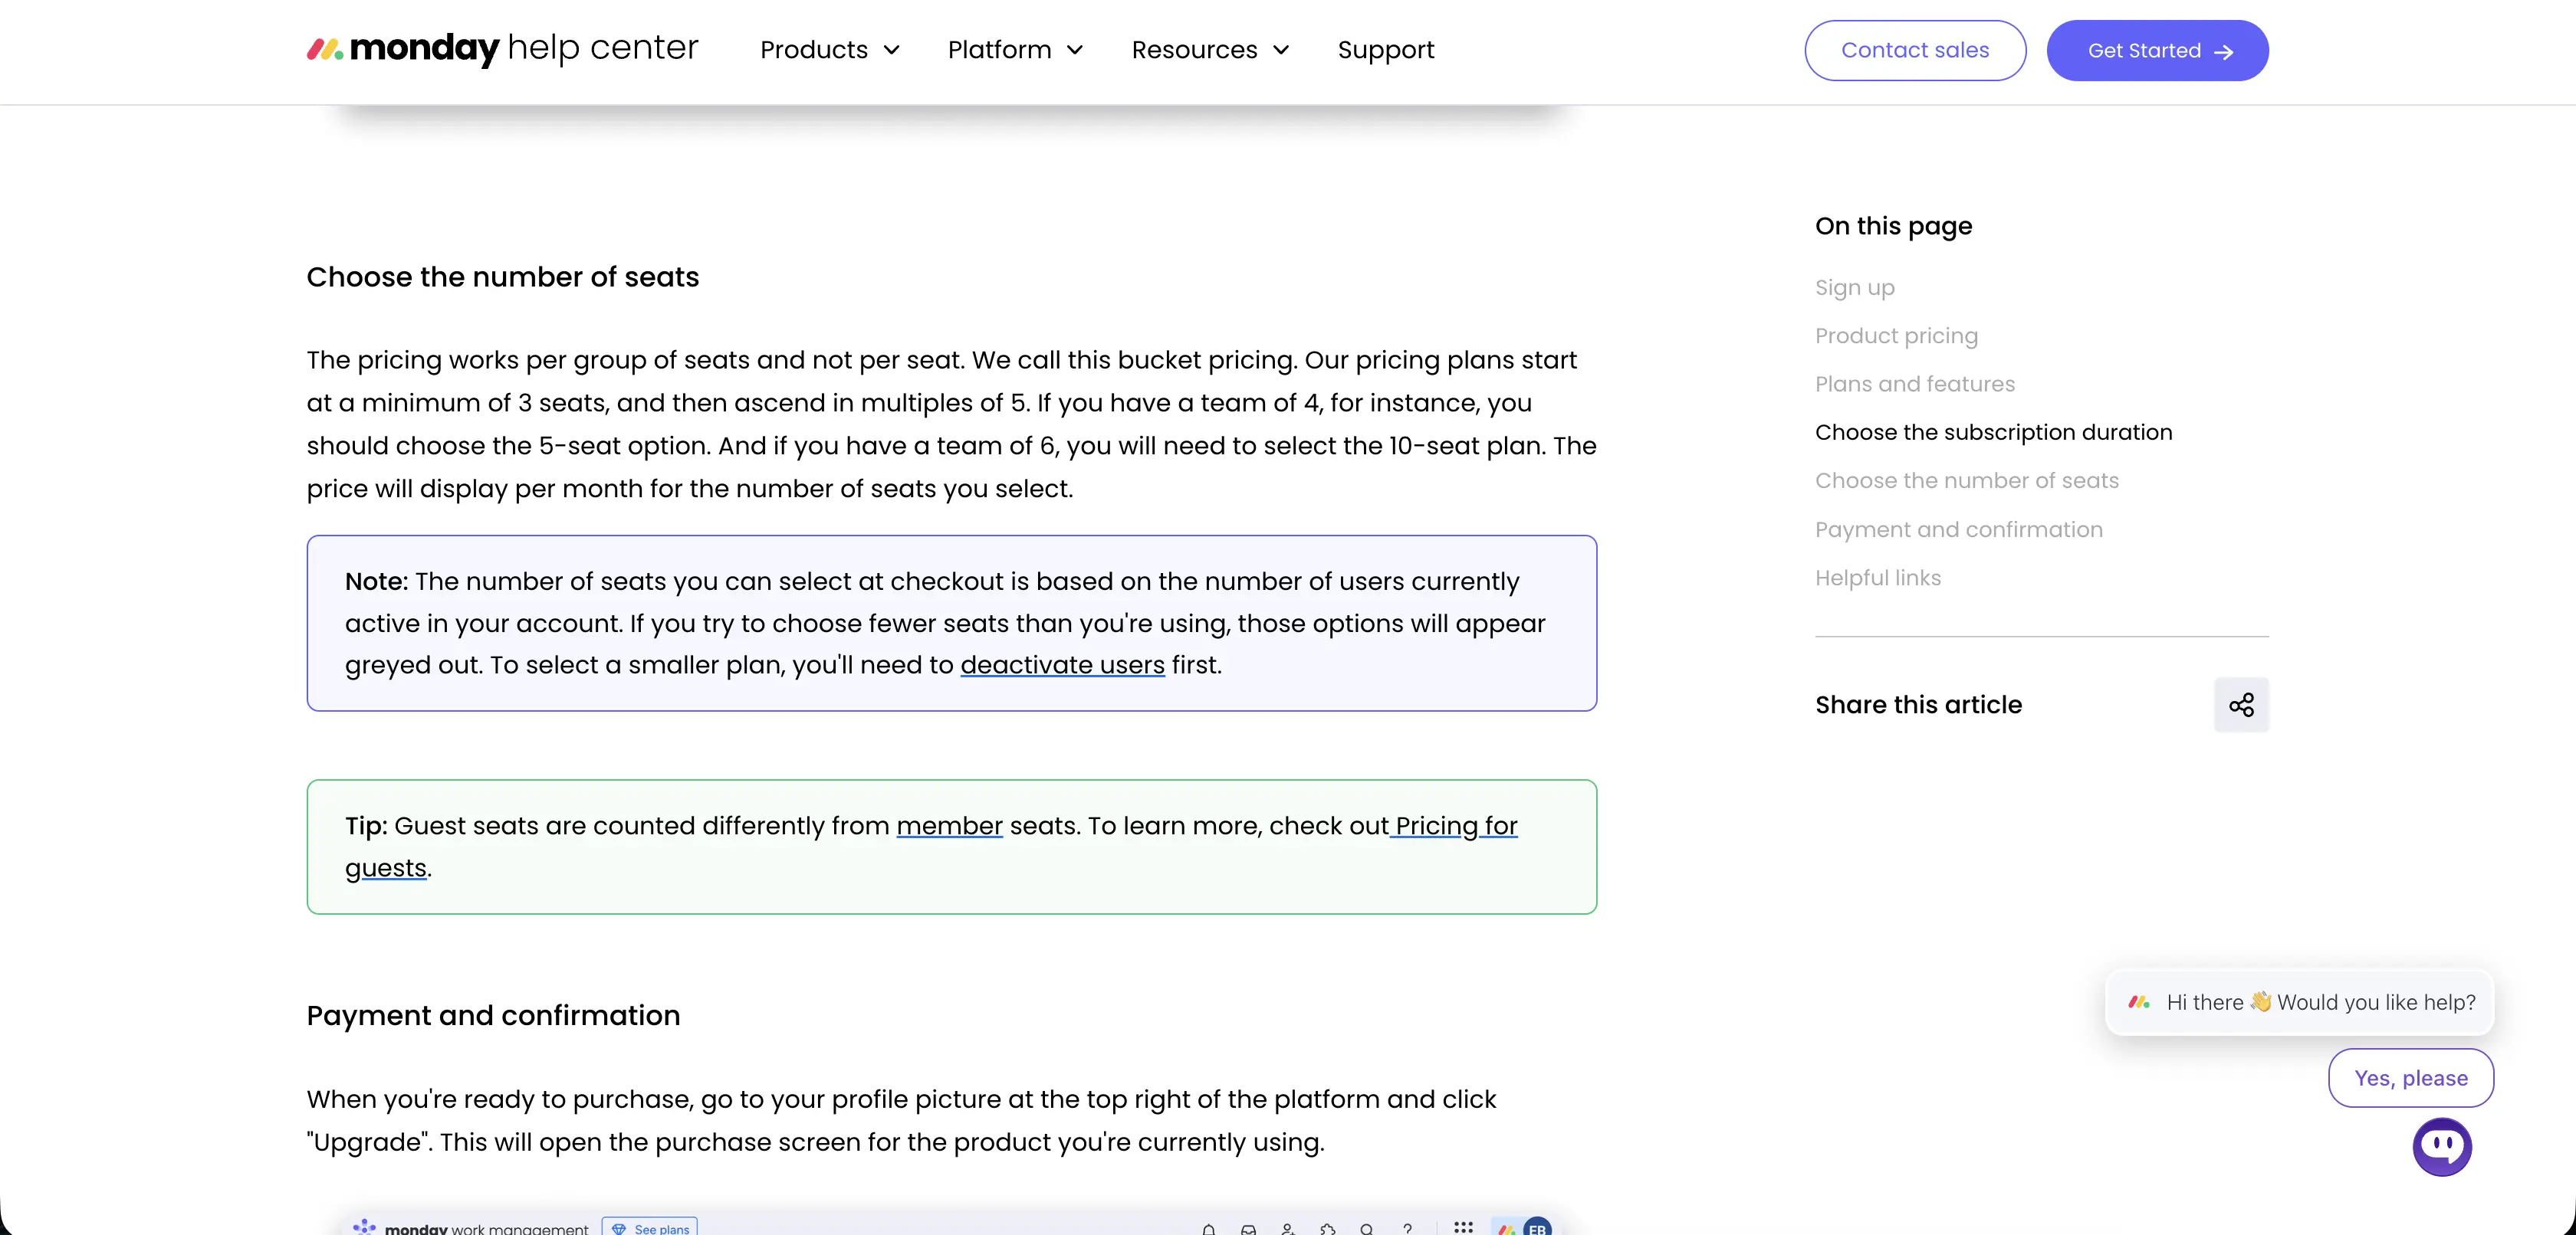Open the chat bot bubble icon

[x=2442, y=1146]
